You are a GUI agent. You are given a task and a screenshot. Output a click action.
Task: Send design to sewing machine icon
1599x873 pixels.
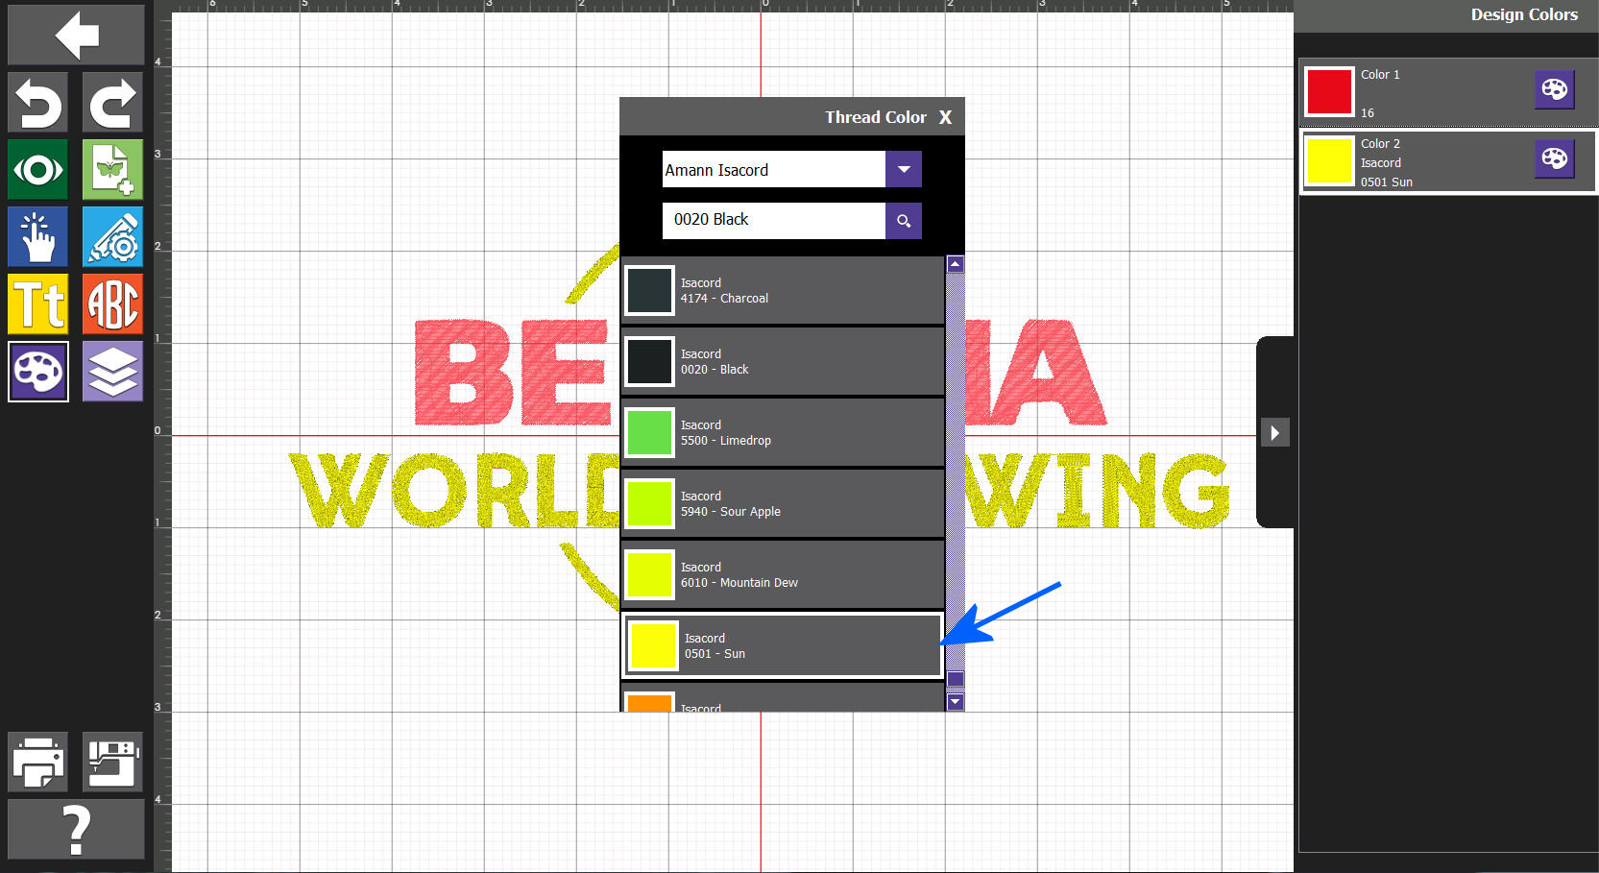112,762
